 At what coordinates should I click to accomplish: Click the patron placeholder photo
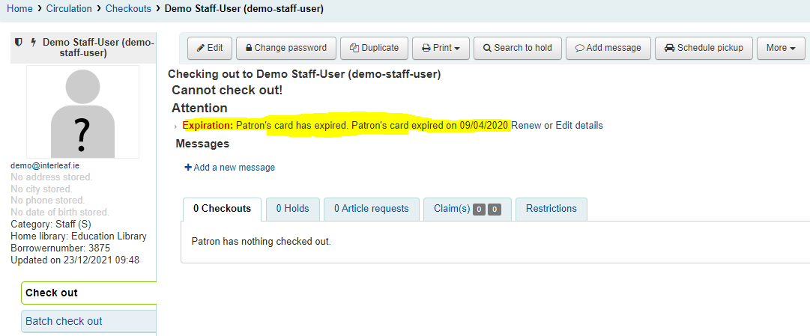[x=82, y=112]
